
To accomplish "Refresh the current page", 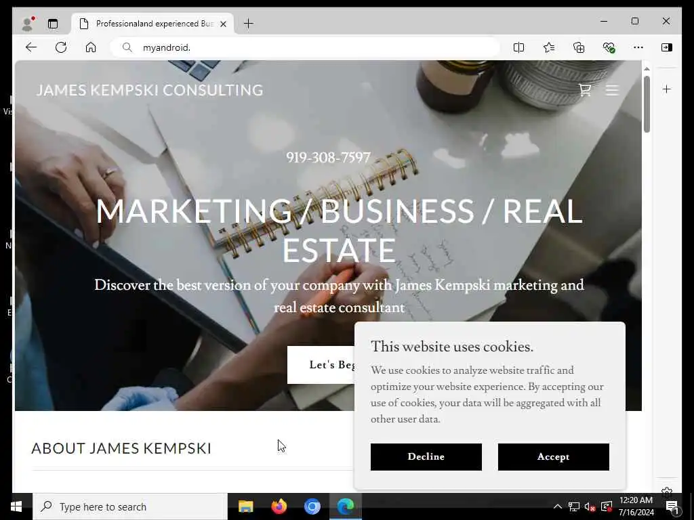I will [61, 47].
